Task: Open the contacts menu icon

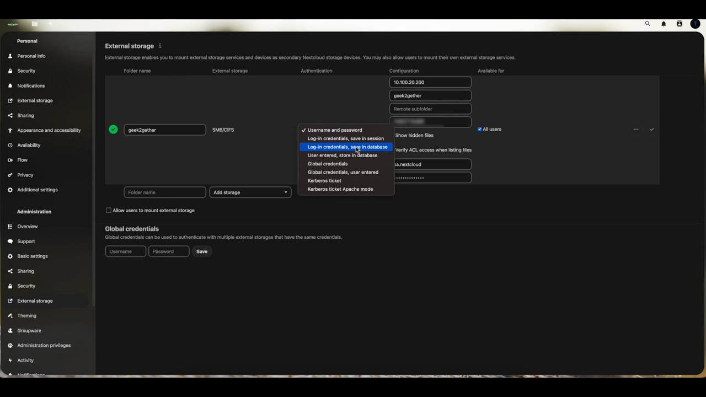Action: (680, 24)
